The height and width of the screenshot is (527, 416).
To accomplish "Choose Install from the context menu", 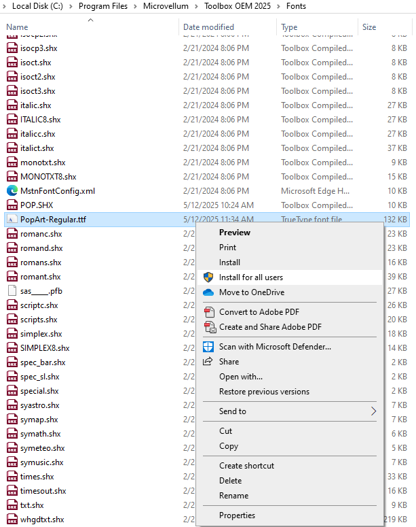I will pyautogui.click(x=229, y=262).
